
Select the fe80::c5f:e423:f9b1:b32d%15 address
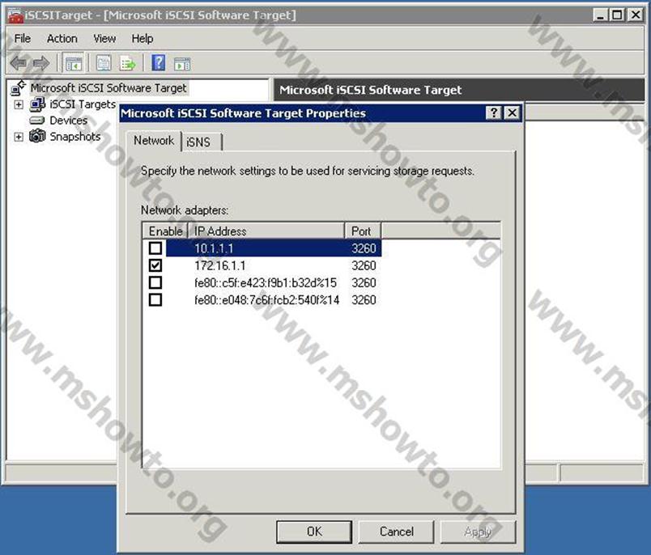pyautogui.click(x=266, y=283)
